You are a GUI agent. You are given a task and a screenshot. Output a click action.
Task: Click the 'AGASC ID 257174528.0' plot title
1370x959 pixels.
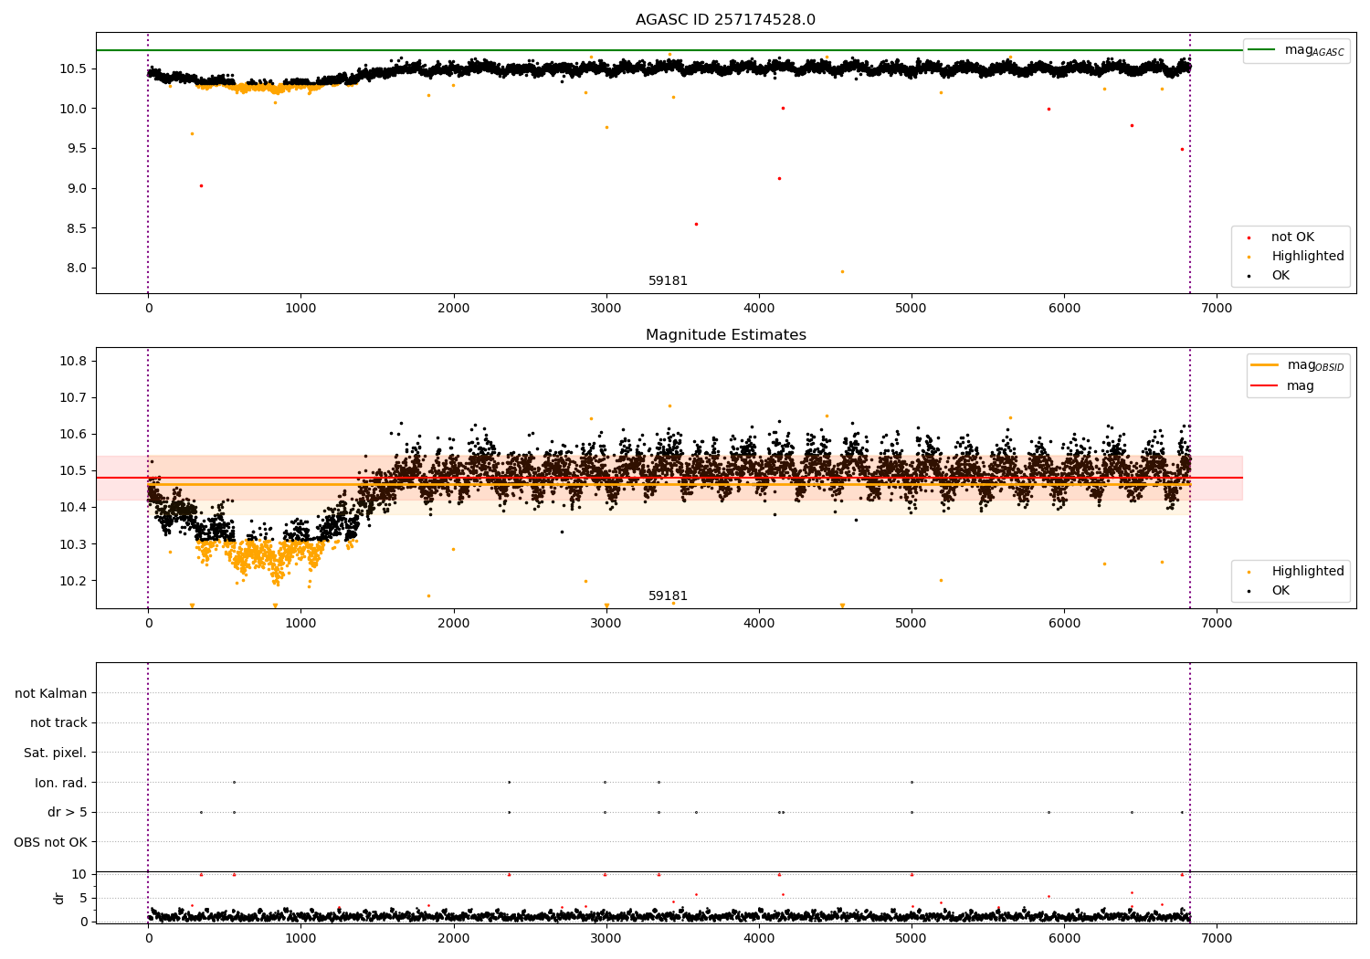[x=725, y=20]
